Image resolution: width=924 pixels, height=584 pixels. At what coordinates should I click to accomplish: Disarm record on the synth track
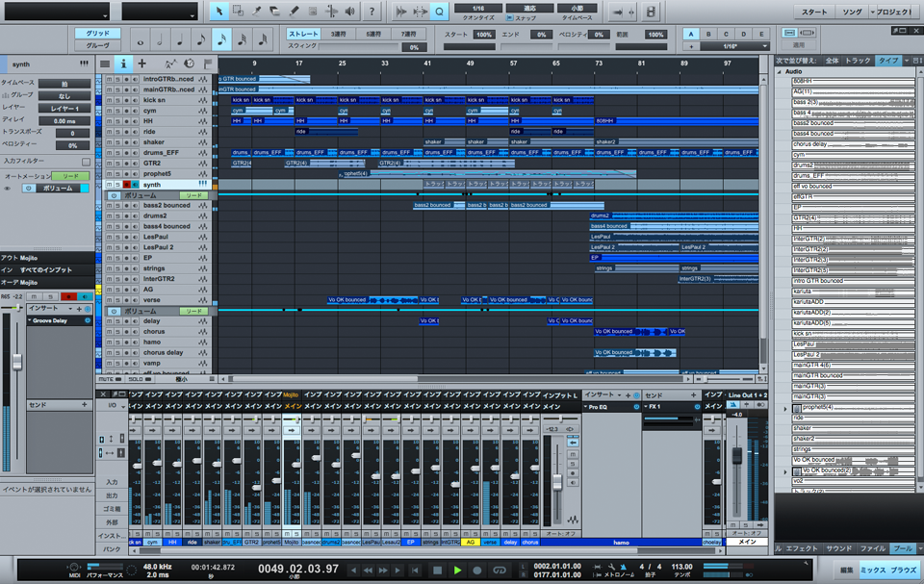126,185
